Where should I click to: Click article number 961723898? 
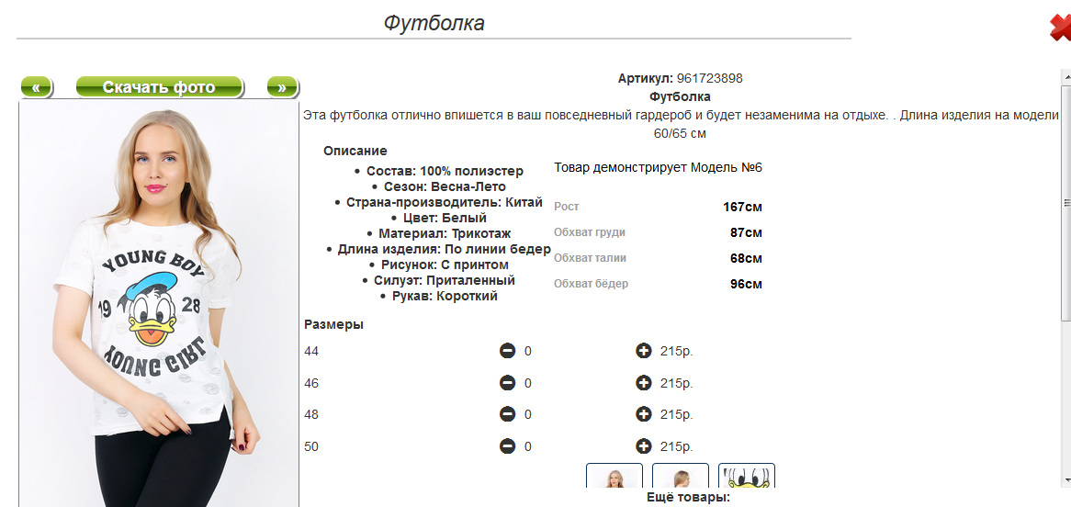pyautogui.click(x=710, y=79)
